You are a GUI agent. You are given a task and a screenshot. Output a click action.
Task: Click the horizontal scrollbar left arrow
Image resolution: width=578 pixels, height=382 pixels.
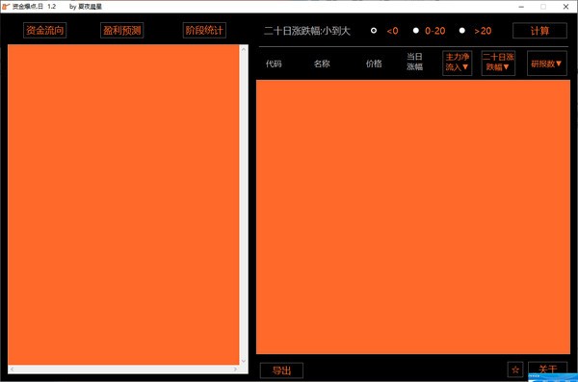point(12,369)
